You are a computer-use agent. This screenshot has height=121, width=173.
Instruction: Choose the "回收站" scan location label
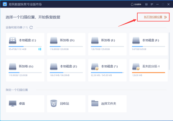pyautogui.click(x=65, y=104)
